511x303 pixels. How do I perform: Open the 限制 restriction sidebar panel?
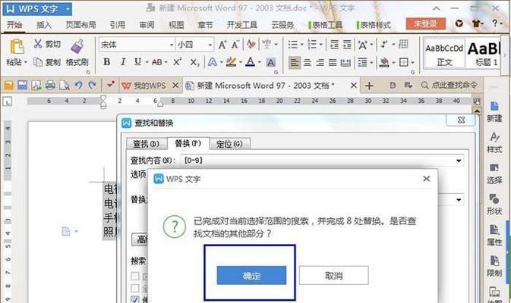click(x=494, y=267)
